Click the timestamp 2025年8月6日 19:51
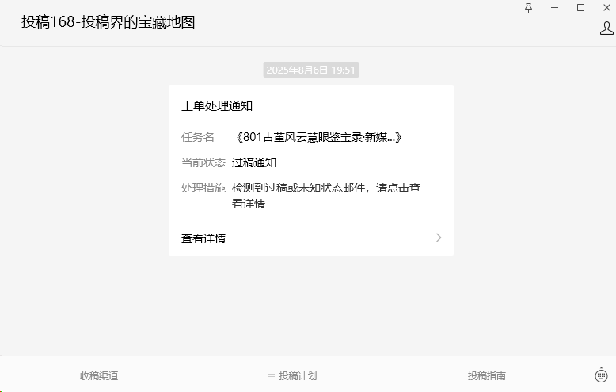Image resolution: width=616 pixels, height=392 pixels. pyautogui.click(x=310, y=70)
